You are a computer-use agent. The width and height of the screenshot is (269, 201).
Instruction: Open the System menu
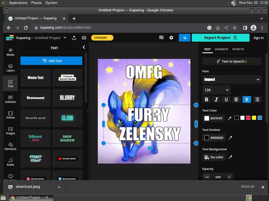pos(51,3)
